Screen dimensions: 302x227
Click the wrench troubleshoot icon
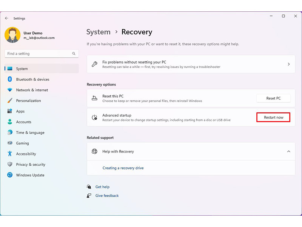coord(94,64)
